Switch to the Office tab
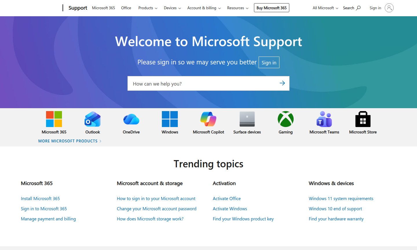Viewport: 417px width, 250px height. point(126,8)
